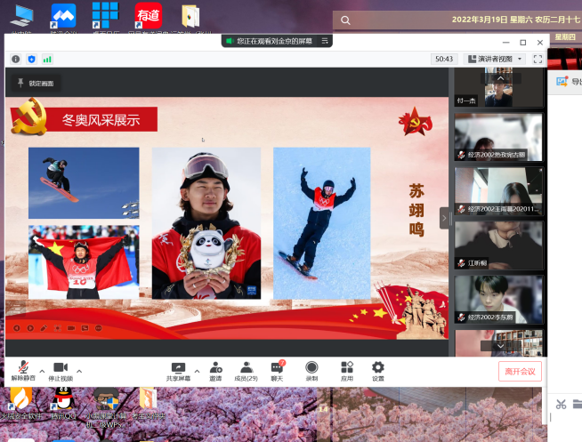Toggle the 锁定画面 pin screen button
The height and width of the screenshot is (442, 582).
click(35, 83)
